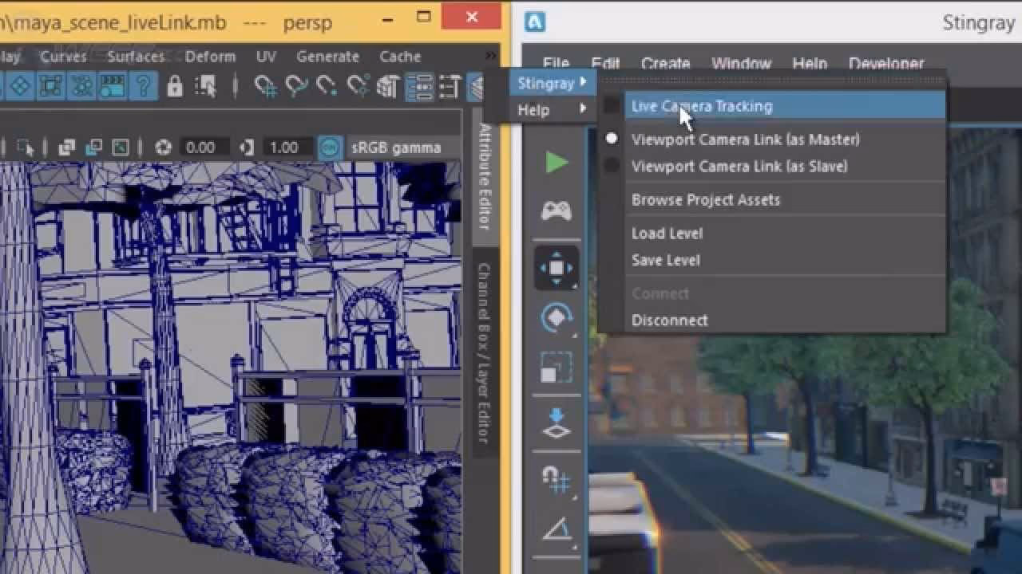Select the Rotate tool in Stingray toolbar
Image resolution: width=1022 pixels, height=574 pixels.
(x=557, y=318)
